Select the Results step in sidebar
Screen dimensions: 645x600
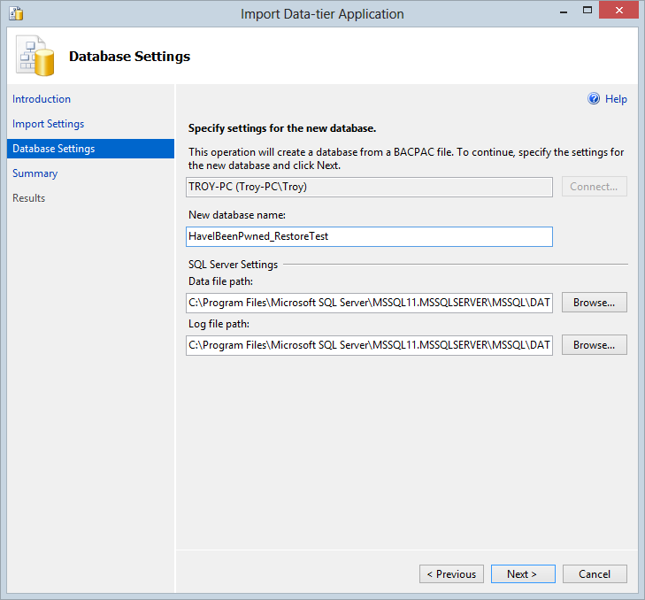(x=29, y=198)
